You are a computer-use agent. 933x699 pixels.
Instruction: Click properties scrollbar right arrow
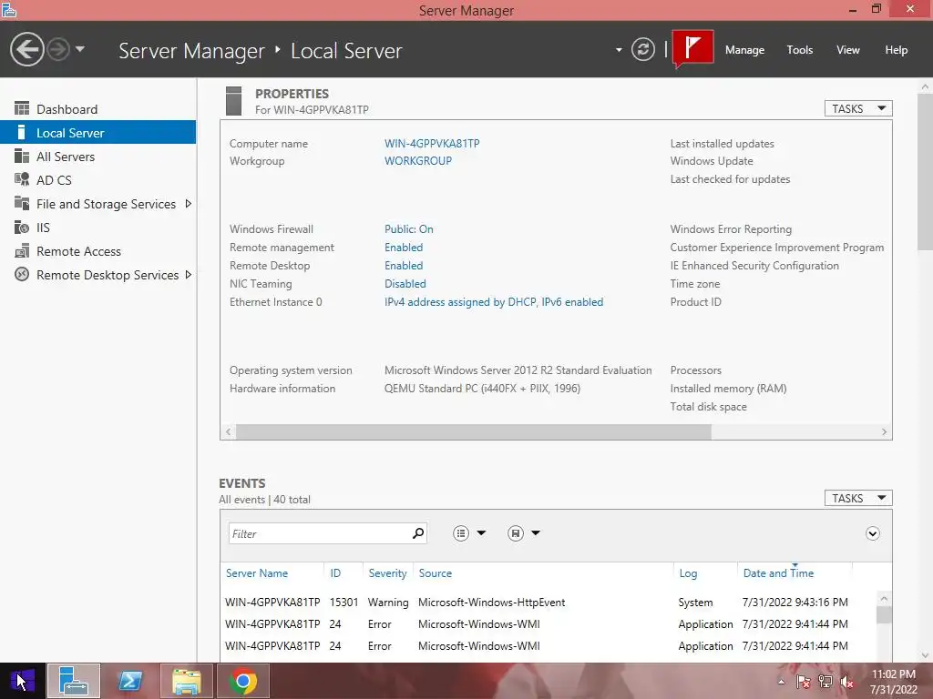click(884, 432)
